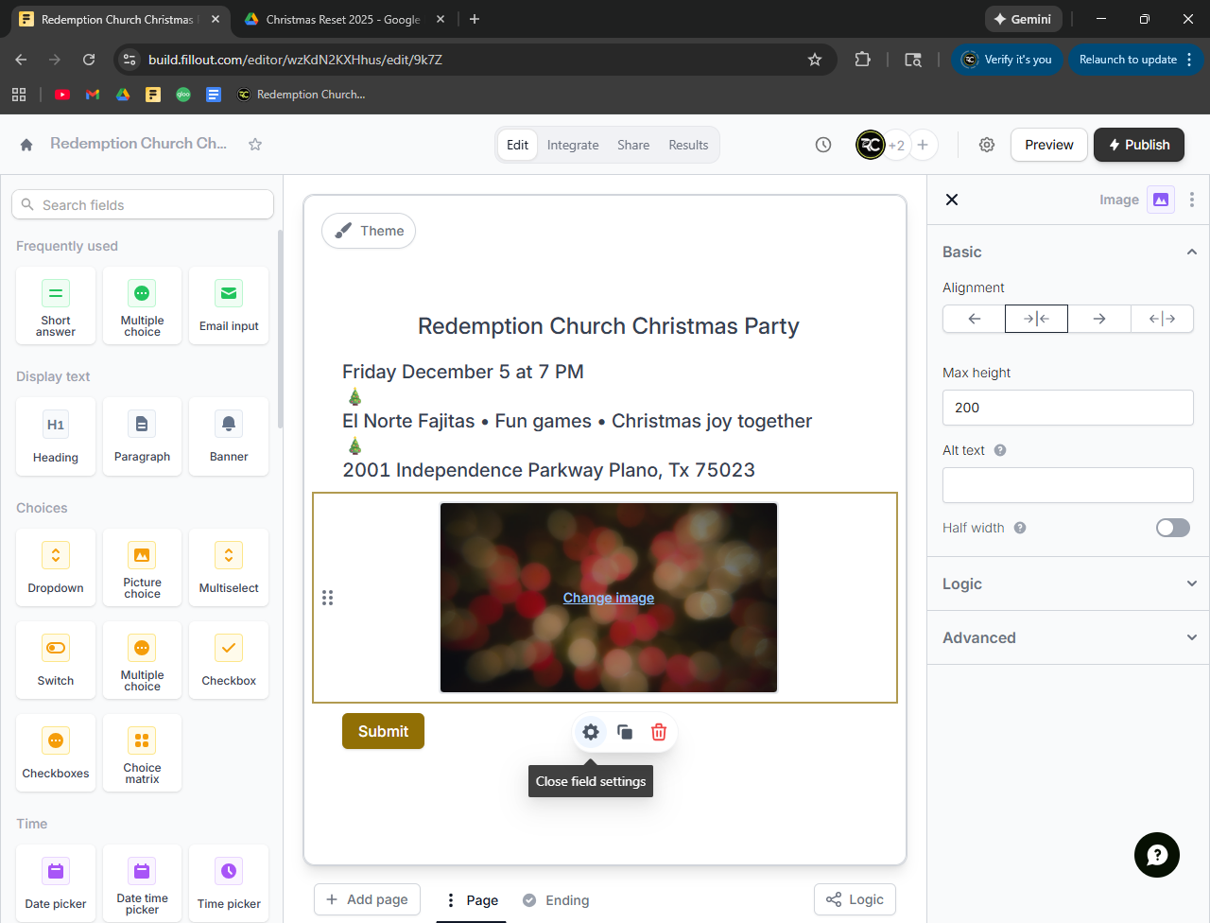
Task: Open the Results tab
Action: (x=688, y=145)
